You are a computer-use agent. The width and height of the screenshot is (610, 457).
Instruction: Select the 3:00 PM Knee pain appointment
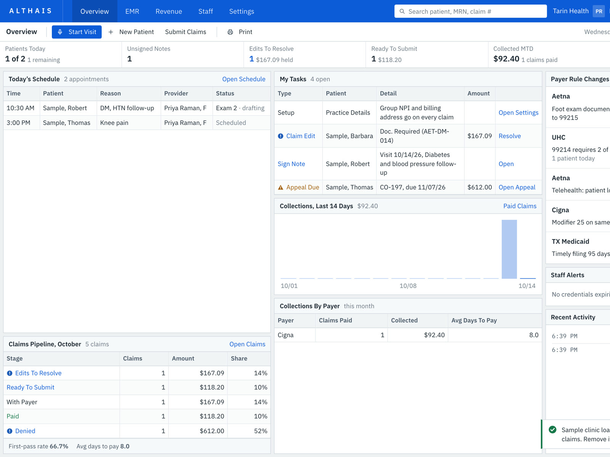(x=137, y=123)
